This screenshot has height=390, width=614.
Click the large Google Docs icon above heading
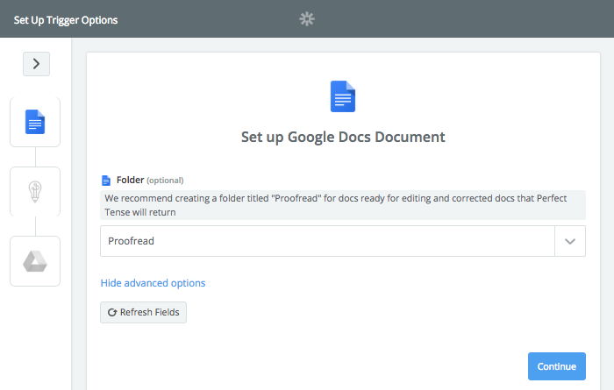pos(343,96)
